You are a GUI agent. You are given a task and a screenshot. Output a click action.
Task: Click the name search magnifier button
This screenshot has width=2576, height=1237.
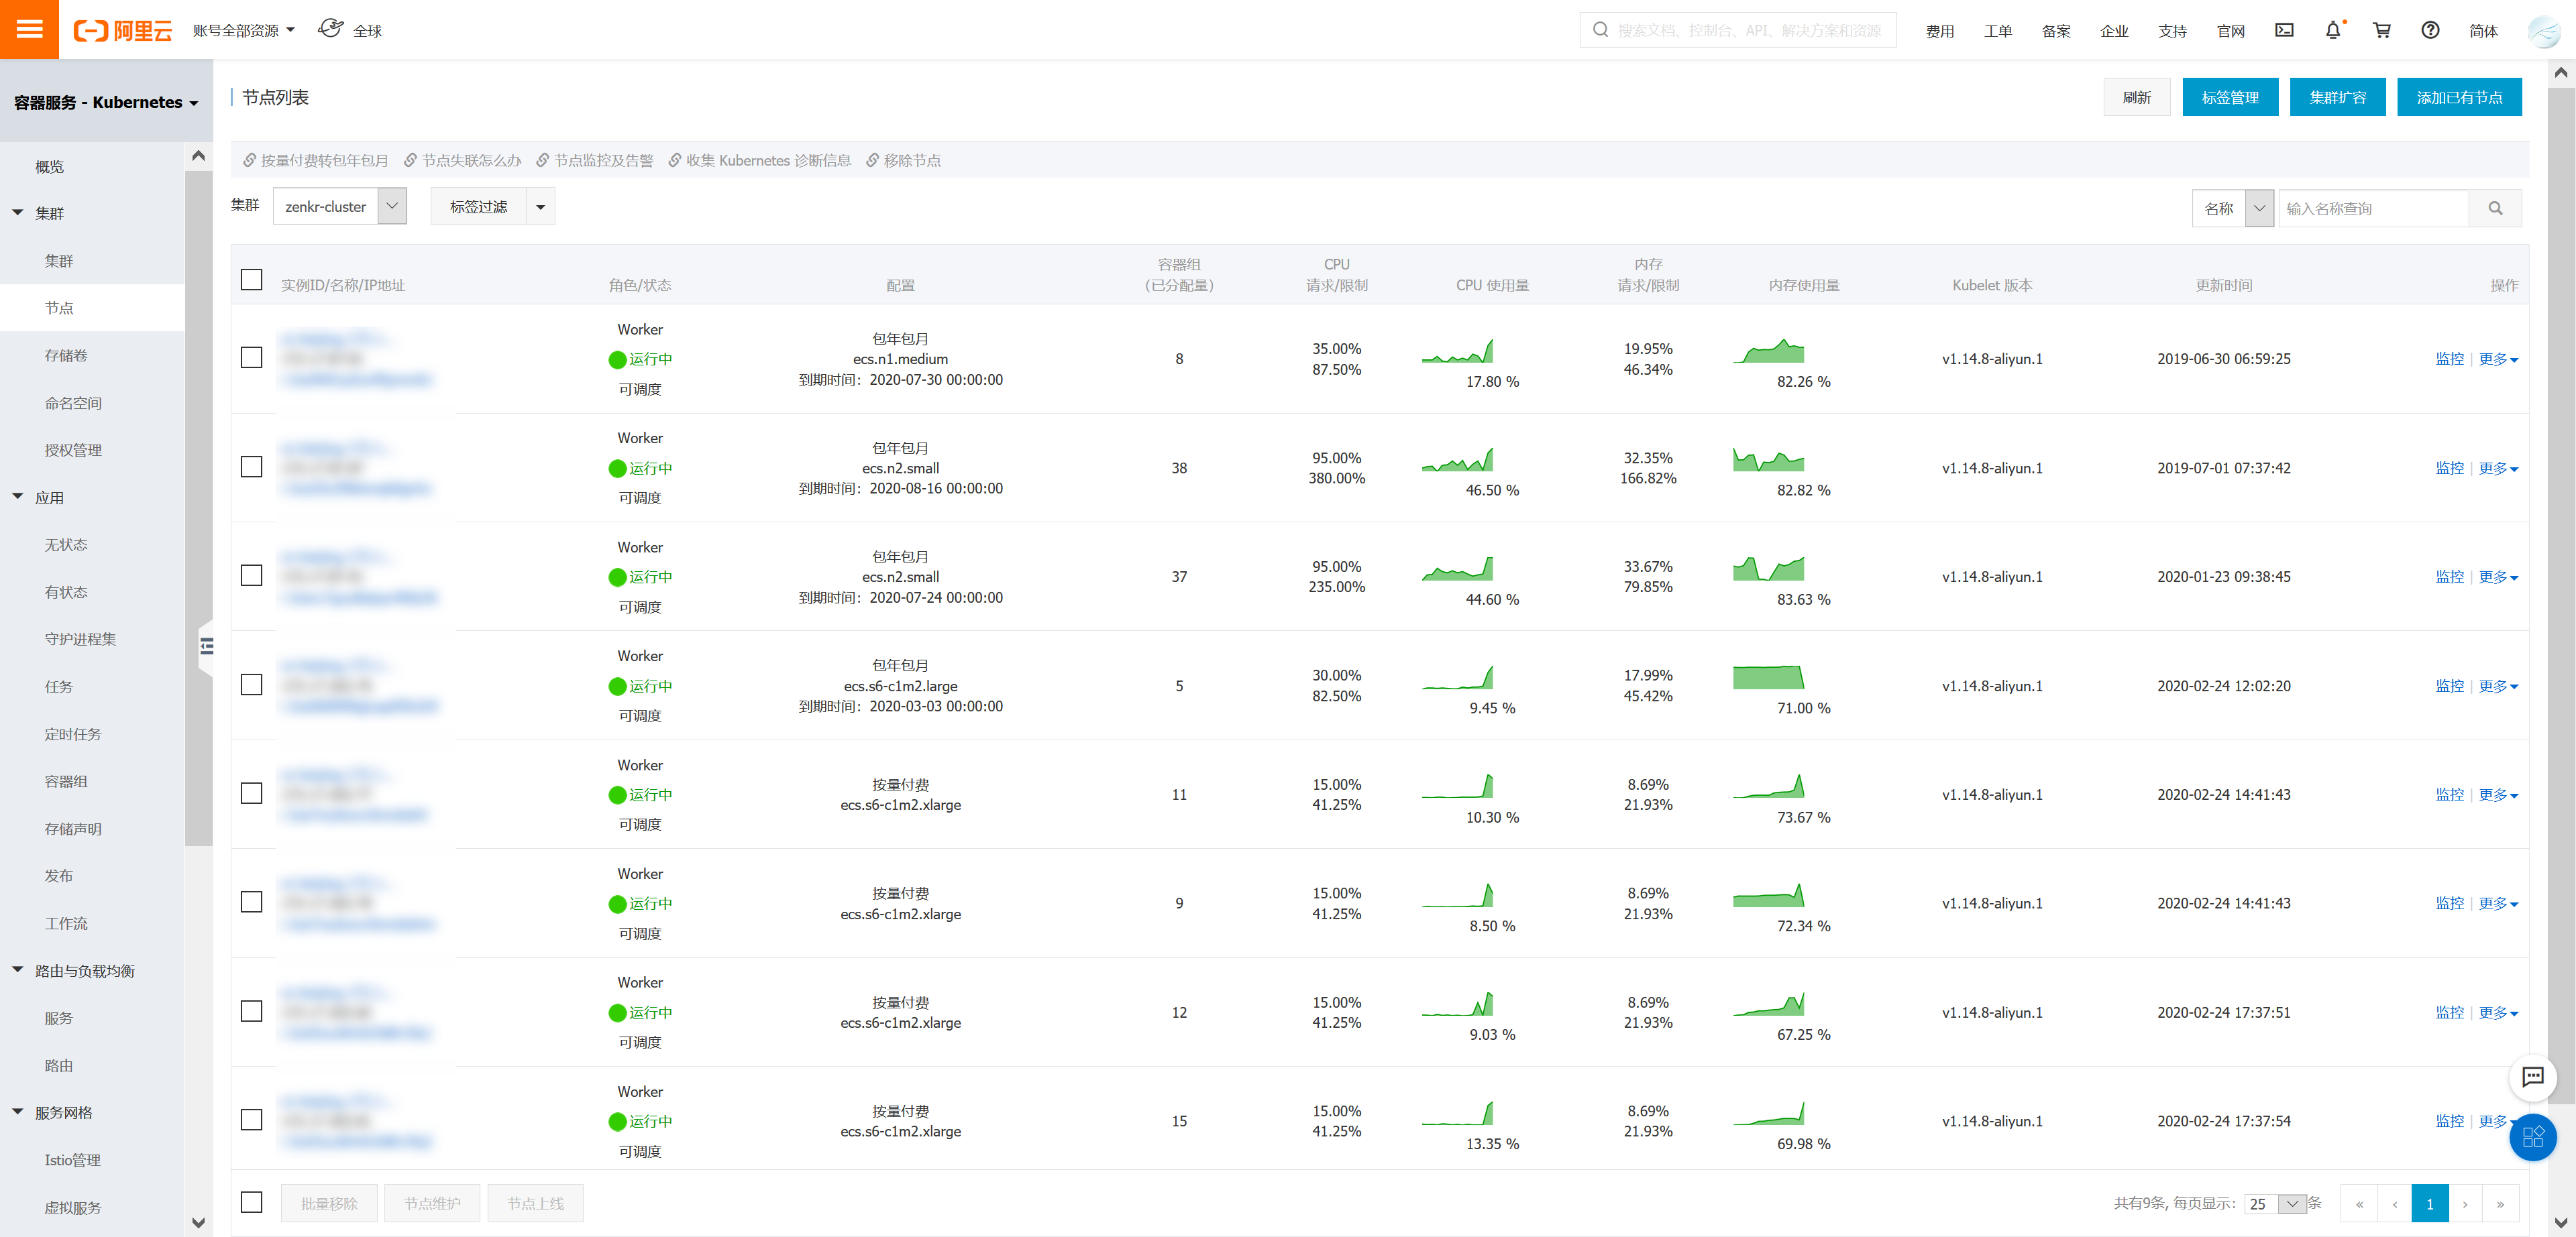click(x=2494, y=208)
